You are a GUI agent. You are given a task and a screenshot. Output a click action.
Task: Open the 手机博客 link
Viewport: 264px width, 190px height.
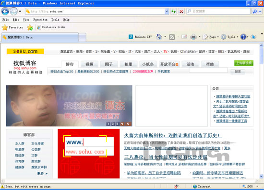[164, 71]
